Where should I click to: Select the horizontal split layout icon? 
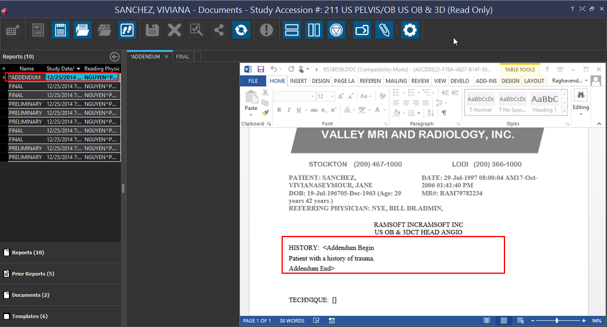[x=291, y=30]
